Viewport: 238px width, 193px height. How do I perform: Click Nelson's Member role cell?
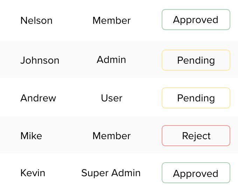point(112,21)
